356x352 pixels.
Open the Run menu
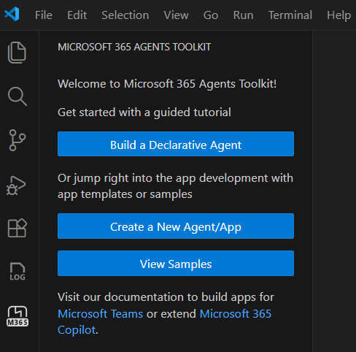pos(243,15)
